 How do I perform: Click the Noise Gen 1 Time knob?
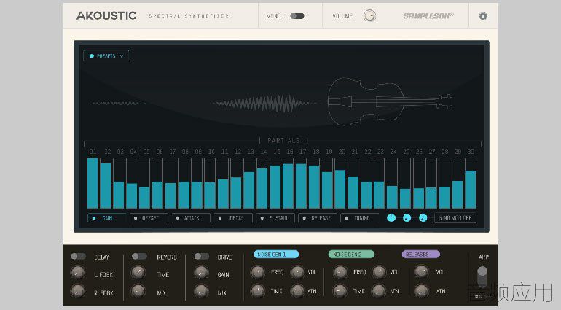point(258,291)
